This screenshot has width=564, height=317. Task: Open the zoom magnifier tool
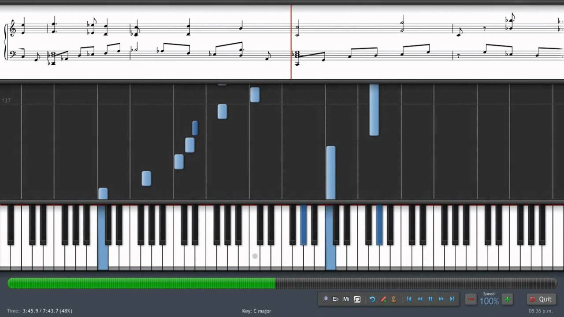[325, 299]
